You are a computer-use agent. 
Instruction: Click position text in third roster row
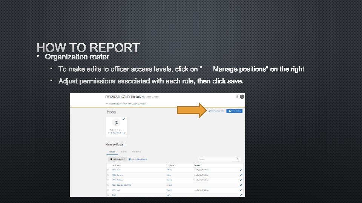click(x=201, y=180)
